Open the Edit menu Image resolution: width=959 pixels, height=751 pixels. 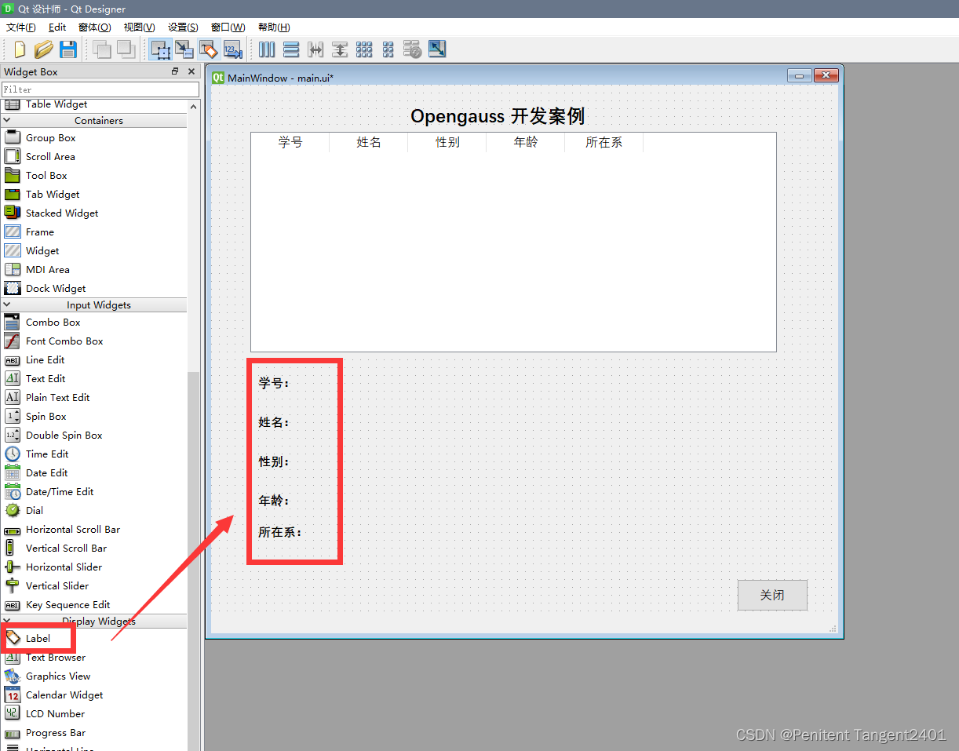click(57, 27)
